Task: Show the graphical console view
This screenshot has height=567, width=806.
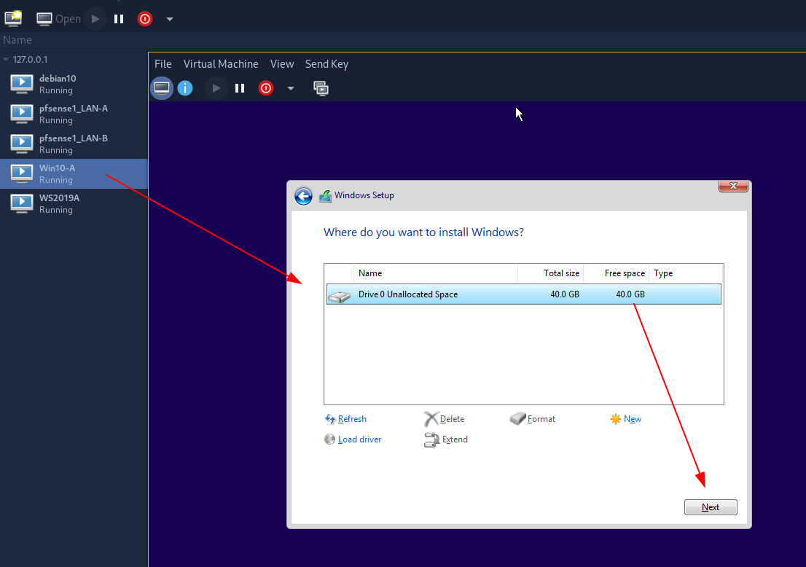Action: [162, 88]
